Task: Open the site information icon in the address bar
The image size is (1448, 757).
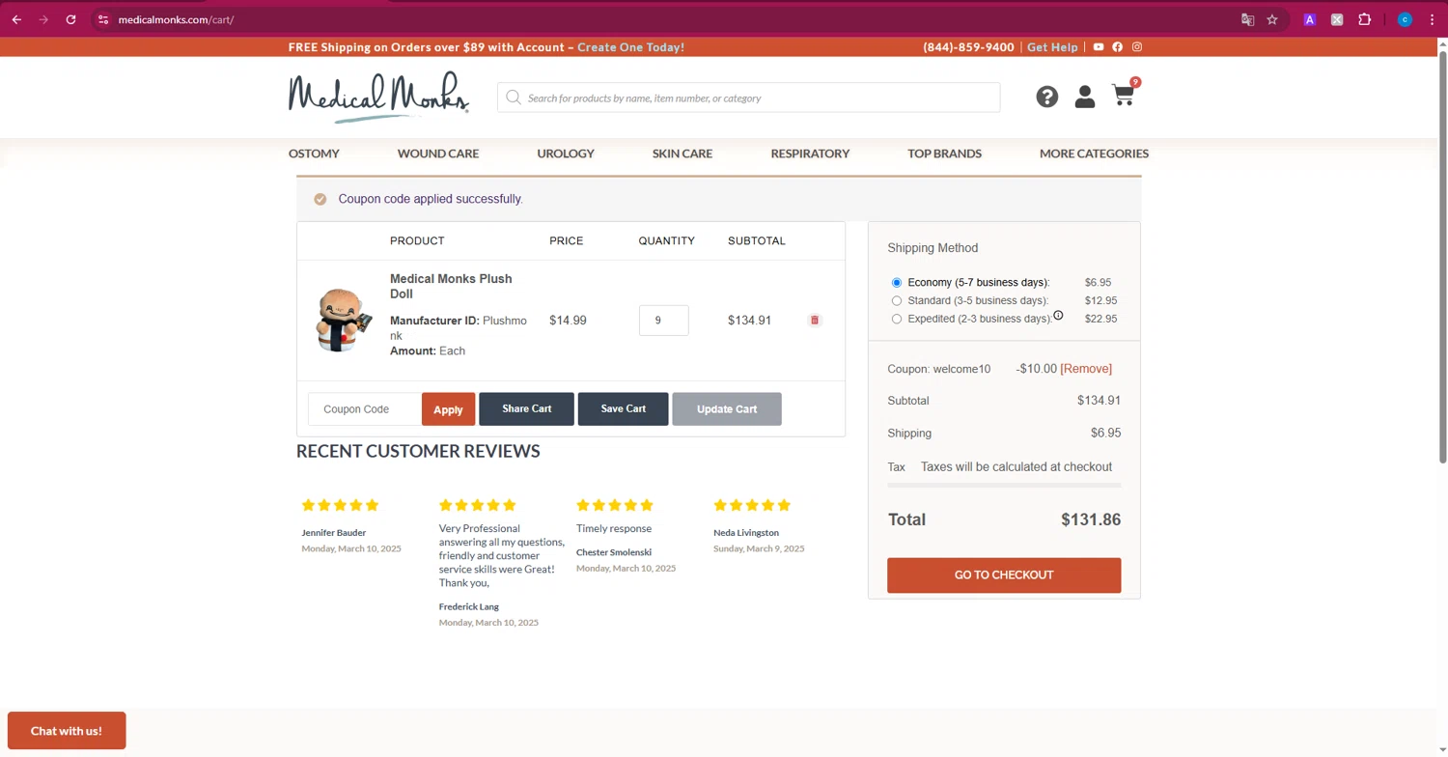Action: tap(103, 19)
